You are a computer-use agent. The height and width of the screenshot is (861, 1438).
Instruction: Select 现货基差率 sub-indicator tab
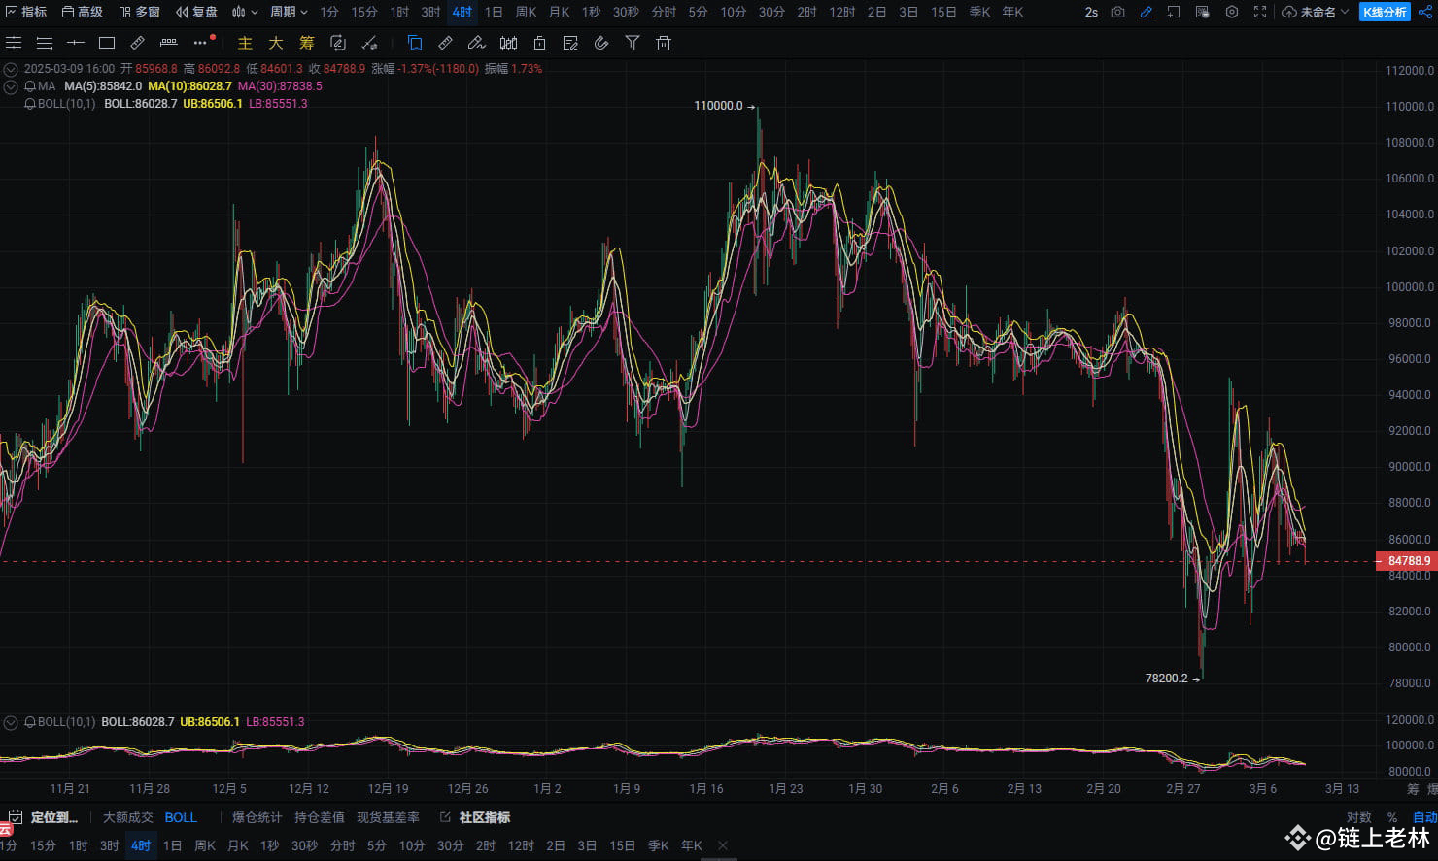point(388,817)
